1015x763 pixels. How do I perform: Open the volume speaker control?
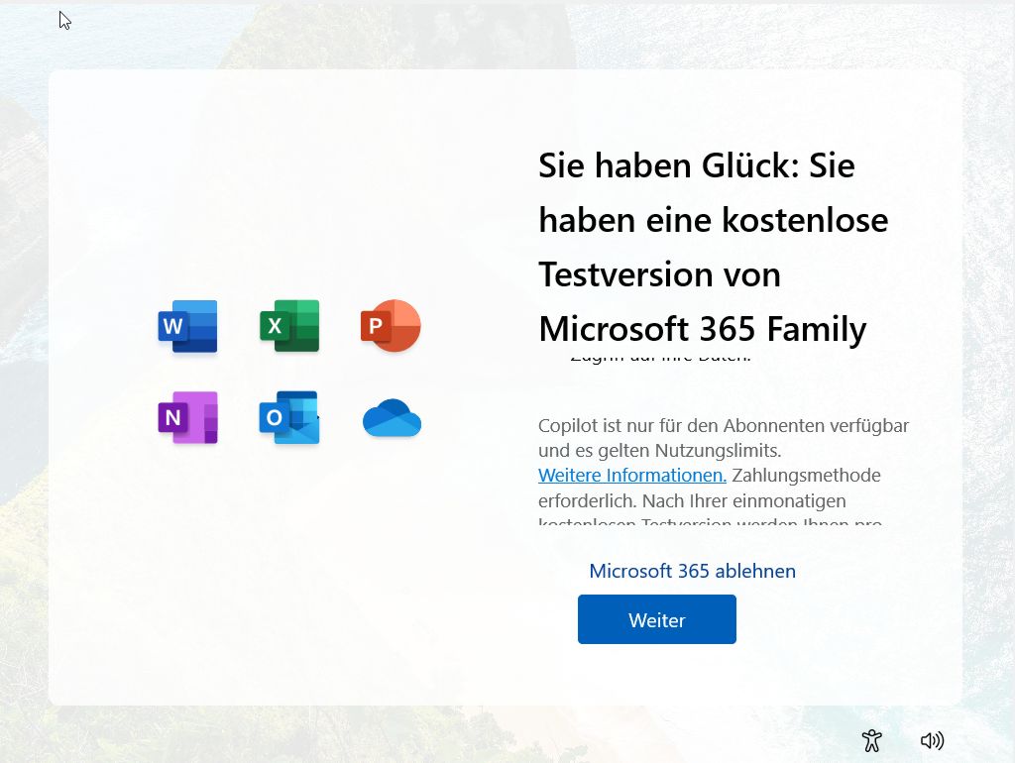coord(932,740)
